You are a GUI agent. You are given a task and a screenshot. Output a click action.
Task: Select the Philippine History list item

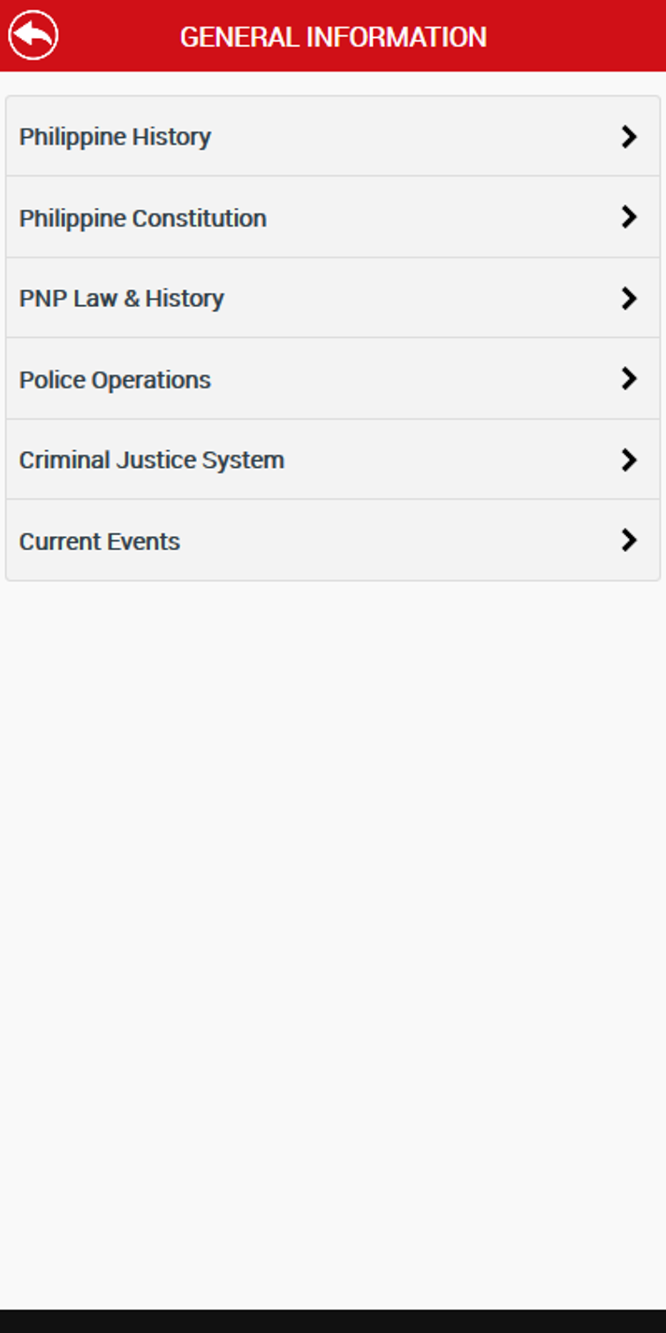point(261,137)
